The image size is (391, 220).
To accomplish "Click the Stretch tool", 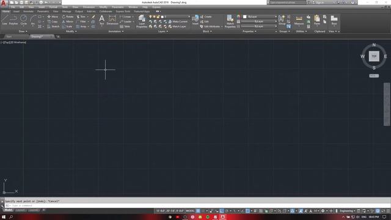I will point(53,26).
